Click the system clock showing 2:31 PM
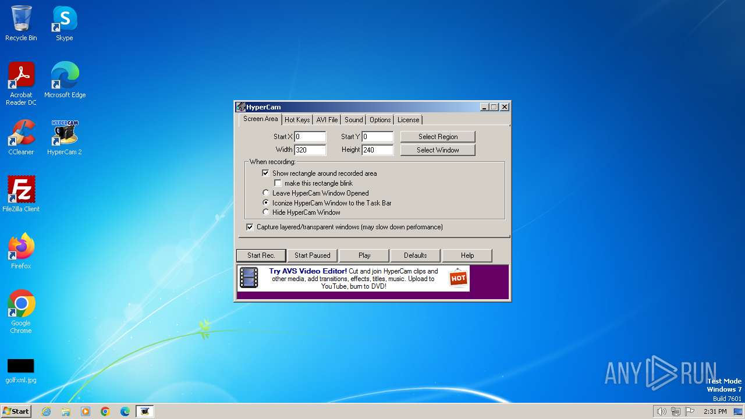This screenshot has height=419, width=745. [x=715, y=411]
